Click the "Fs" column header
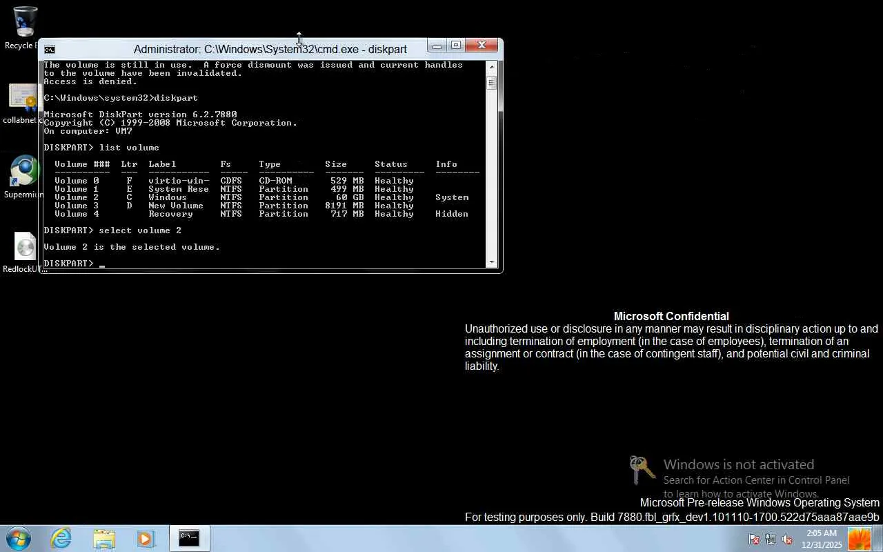The image size is (883, 552). pyautogui.click(x=226, y=164)
